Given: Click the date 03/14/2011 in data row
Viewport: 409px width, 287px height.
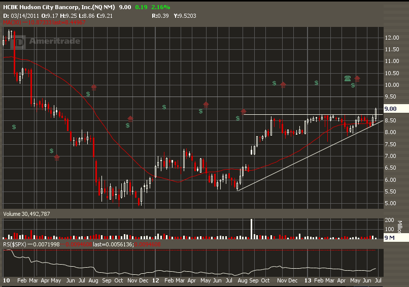Looking at the screenshot, I should (x=25, y=16).
